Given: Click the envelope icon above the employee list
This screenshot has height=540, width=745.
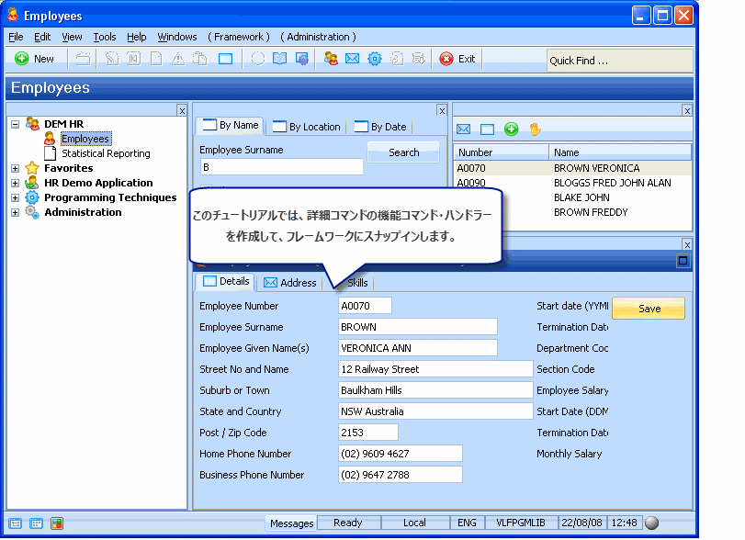Looking at the screenshot, I should 463,129.
